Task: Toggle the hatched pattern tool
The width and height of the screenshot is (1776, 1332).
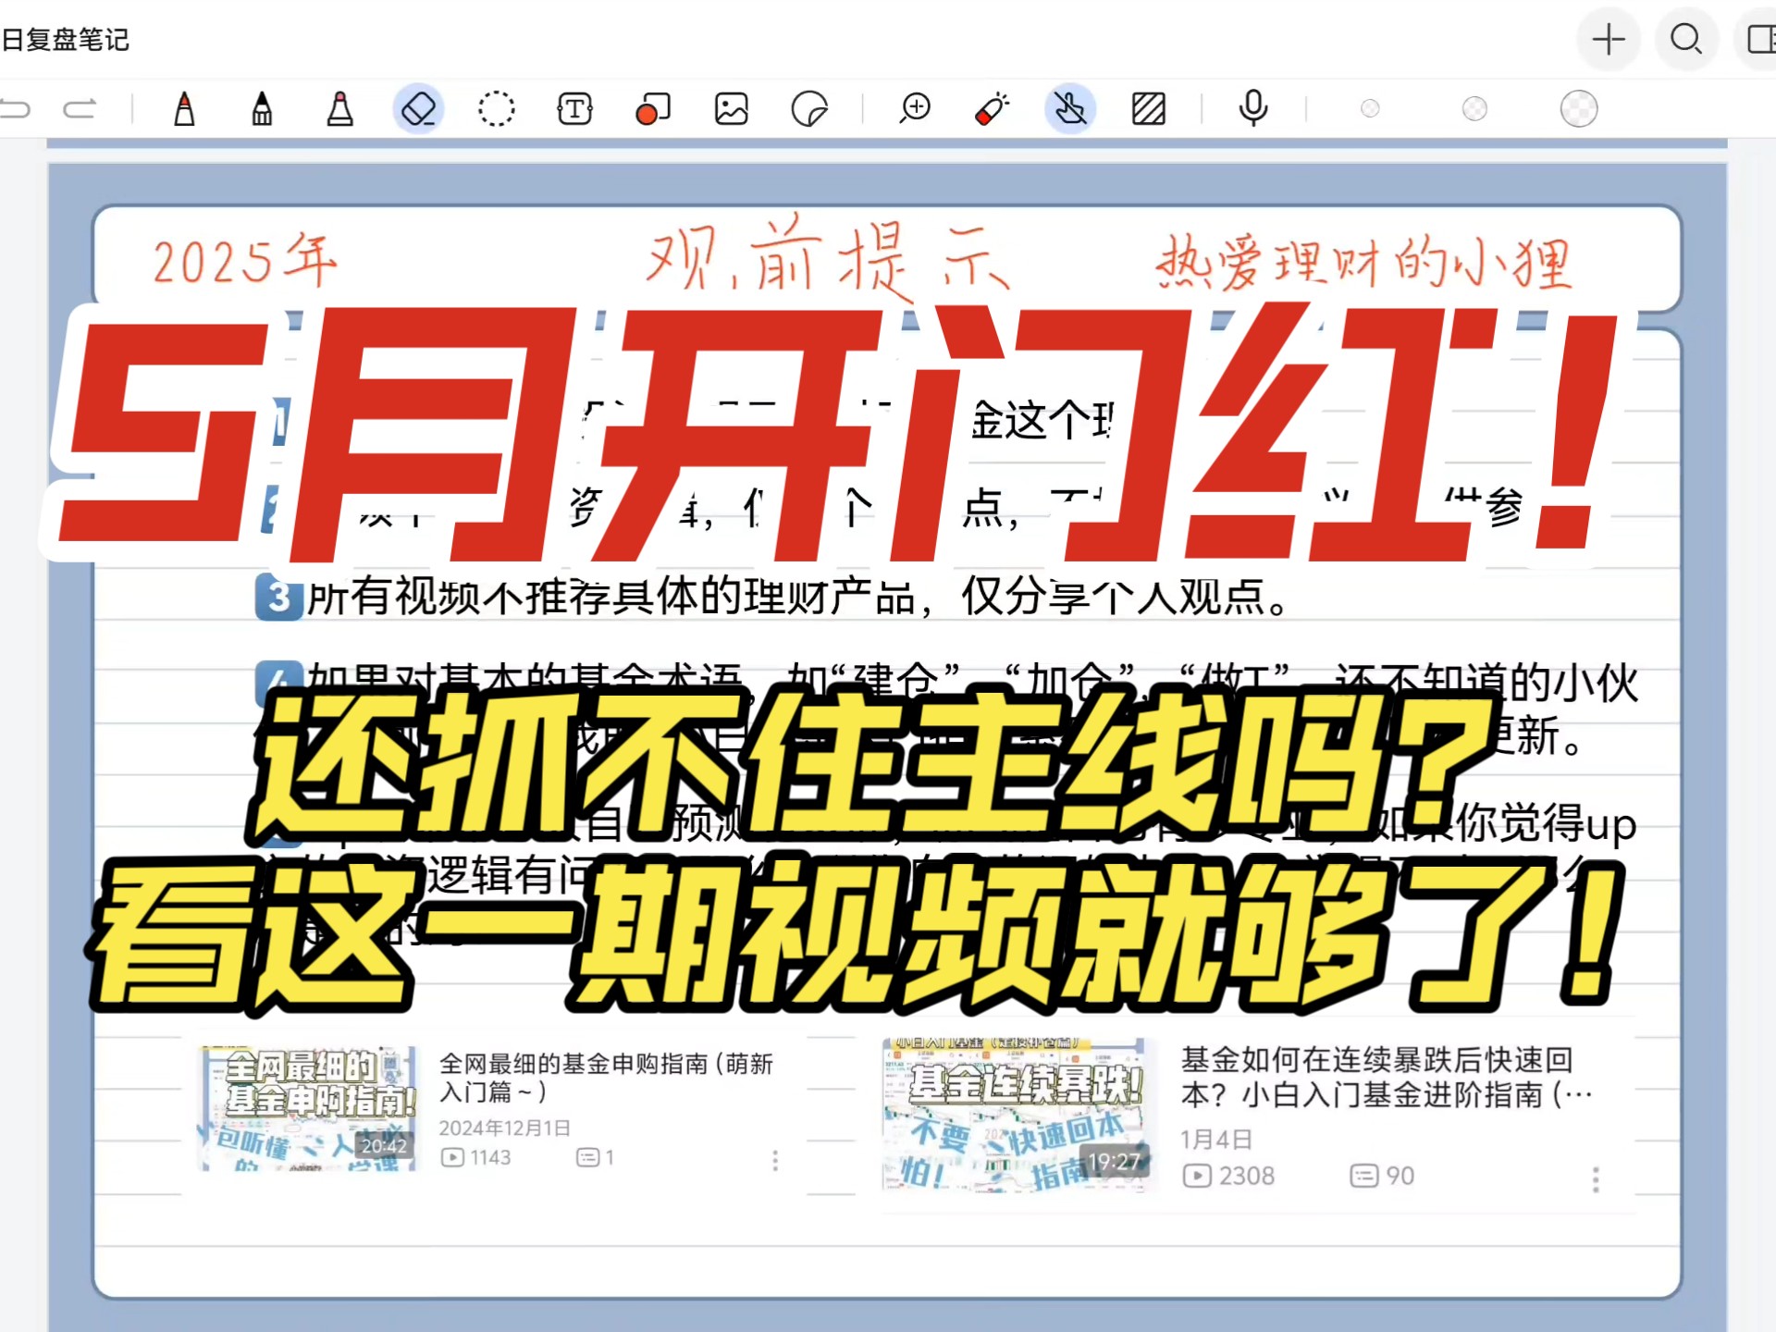Action: tap(1148, 109)
